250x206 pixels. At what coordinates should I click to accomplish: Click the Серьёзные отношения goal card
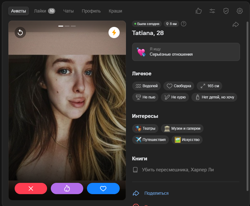coord(186,52)
